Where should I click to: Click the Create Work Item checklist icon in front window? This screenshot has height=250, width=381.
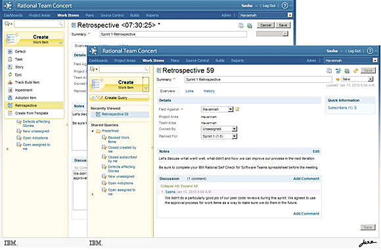tap(98, 84)
